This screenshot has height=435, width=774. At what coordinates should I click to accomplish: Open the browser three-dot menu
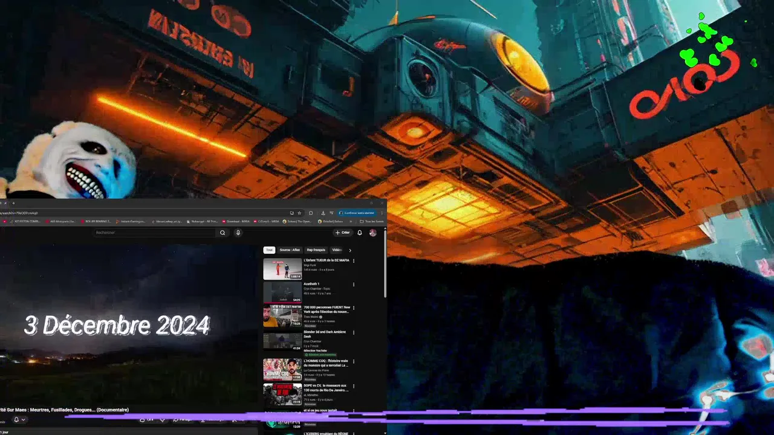382,213
